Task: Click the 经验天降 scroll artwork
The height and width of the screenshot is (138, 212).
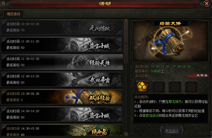Action: pos(170,41)
